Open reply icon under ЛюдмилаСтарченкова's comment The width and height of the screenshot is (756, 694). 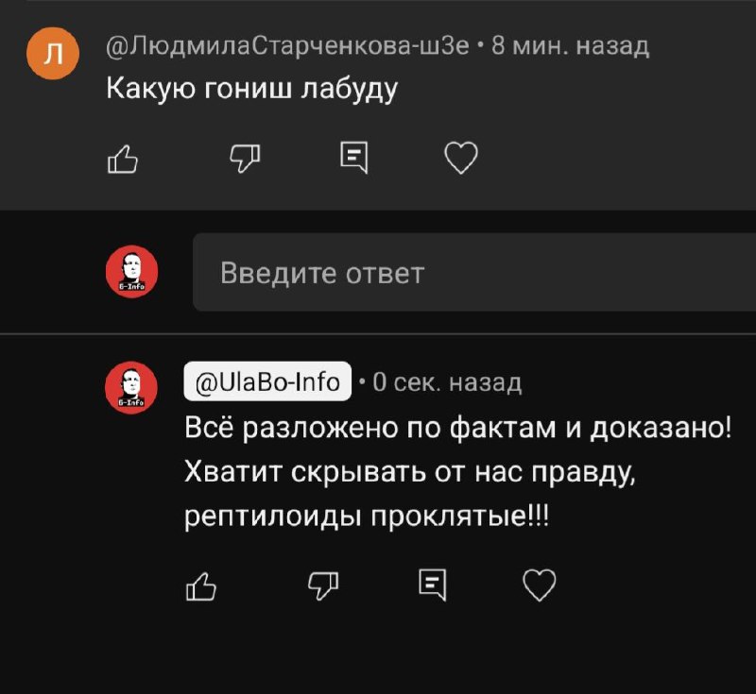click(x=354, y=158)
